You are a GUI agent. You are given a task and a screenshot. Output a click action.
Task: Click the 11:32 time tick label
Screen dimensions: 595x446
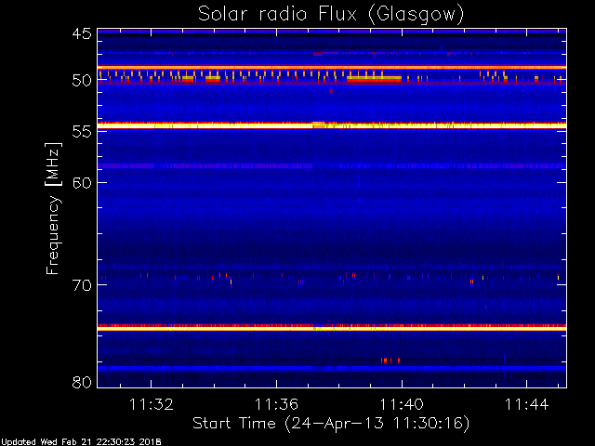pos(152,404)
